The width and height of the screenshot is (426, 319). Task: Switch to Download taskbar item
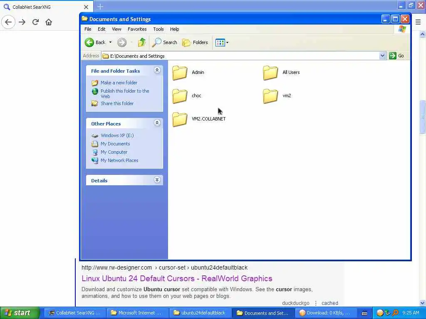(325, 313)
